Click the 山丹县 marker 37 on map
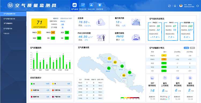Viewport: 201px width, 103px height. (x=130, y=72)
